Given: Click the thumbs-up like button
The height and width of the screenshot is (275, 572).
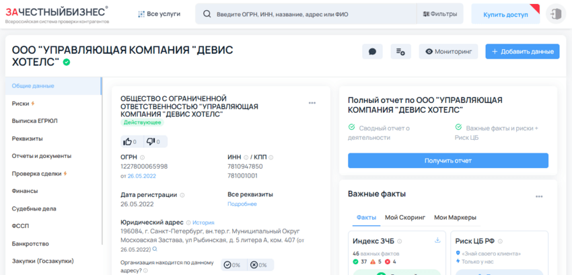Looking at the screenshot, I should click(x=132, y=141).
